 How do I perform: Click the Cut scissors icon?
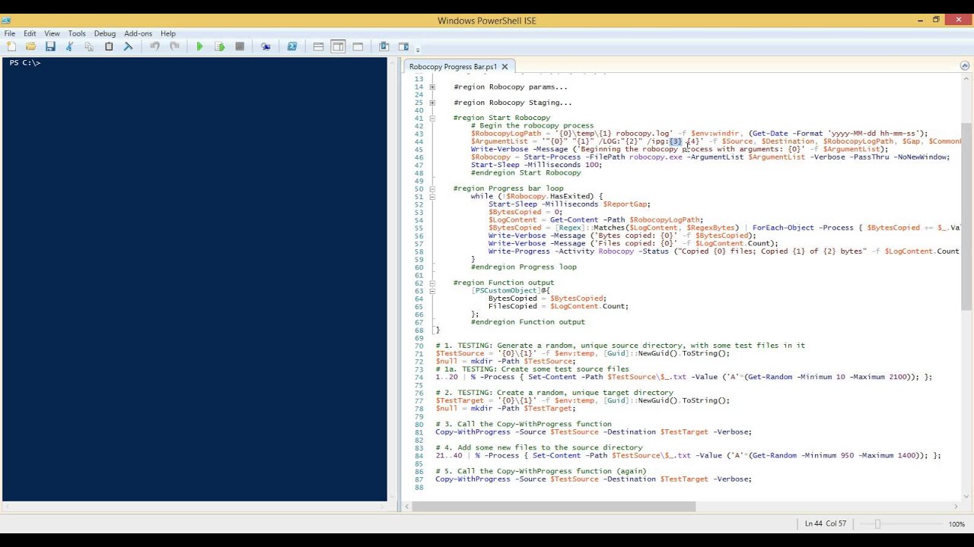tap(70, 46)
